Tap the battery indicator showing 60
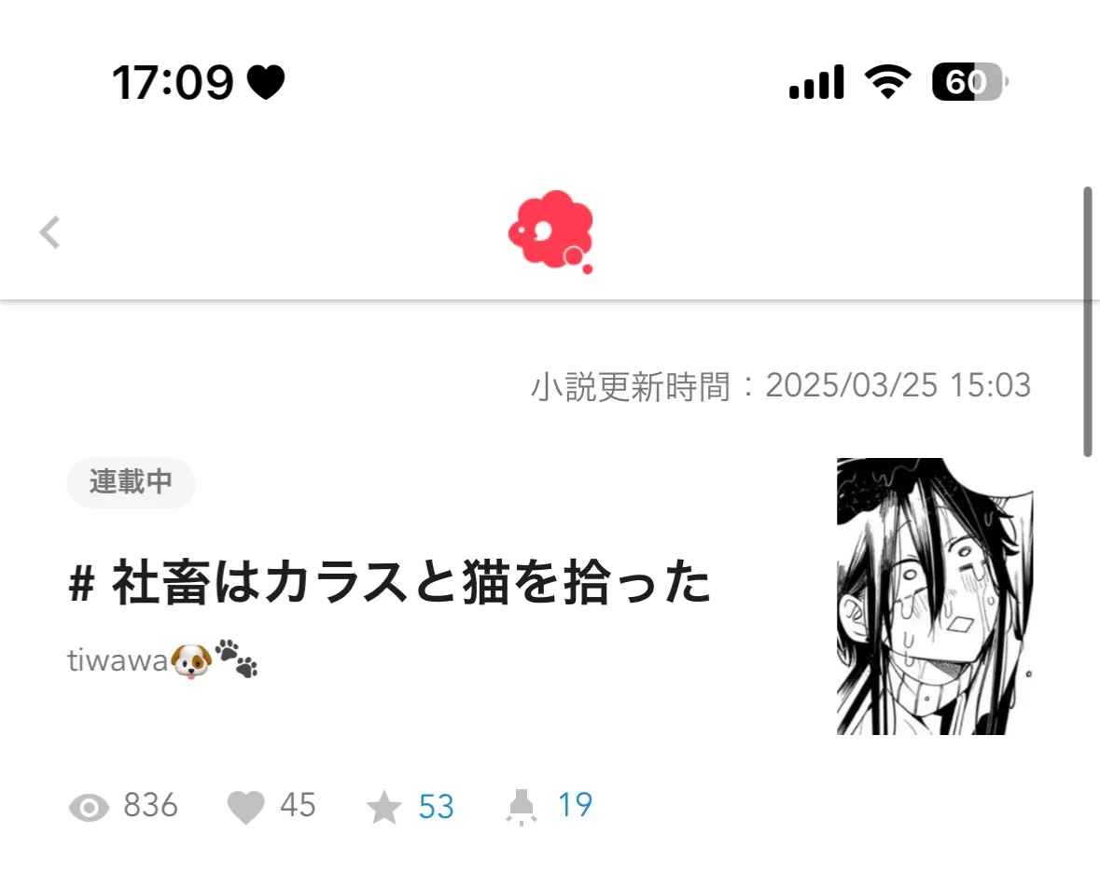Screen dimensions: 1100x888 [970, 82]
